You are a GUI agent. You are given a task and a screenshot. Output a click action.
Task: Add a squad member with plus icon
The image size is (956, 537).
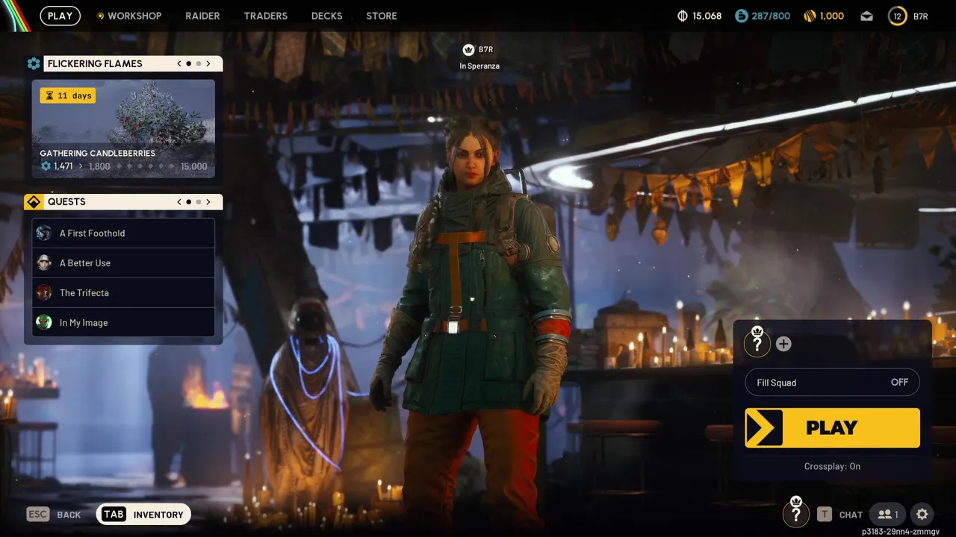coord(783,344)
